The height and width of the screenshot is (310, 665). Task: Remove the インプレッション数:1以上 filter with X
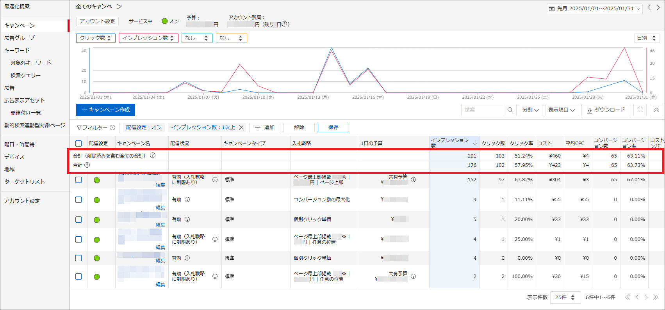click(x=241, y=128)
